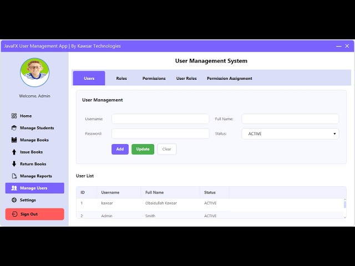The image size is (355, 266).
Task: Click the green Update button
Action: [143, 149]
